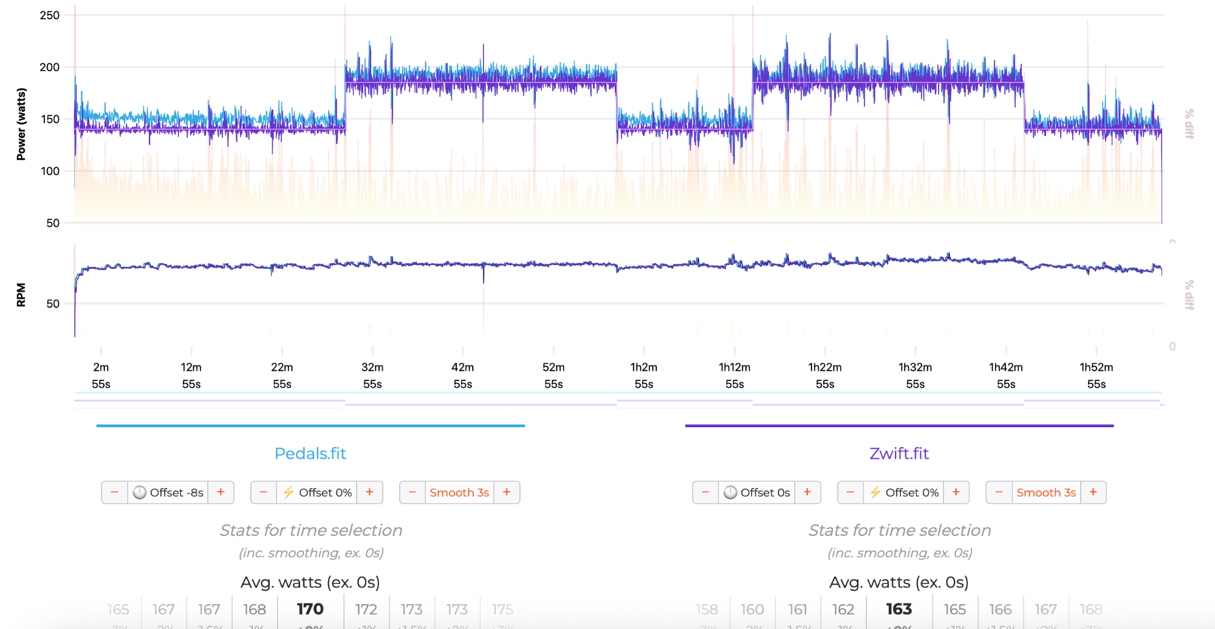1215x629 pixels.
Task: Decrease Zwift.fit smoothing with minus button
Action: pyautogui.click(x=999, y=492)
